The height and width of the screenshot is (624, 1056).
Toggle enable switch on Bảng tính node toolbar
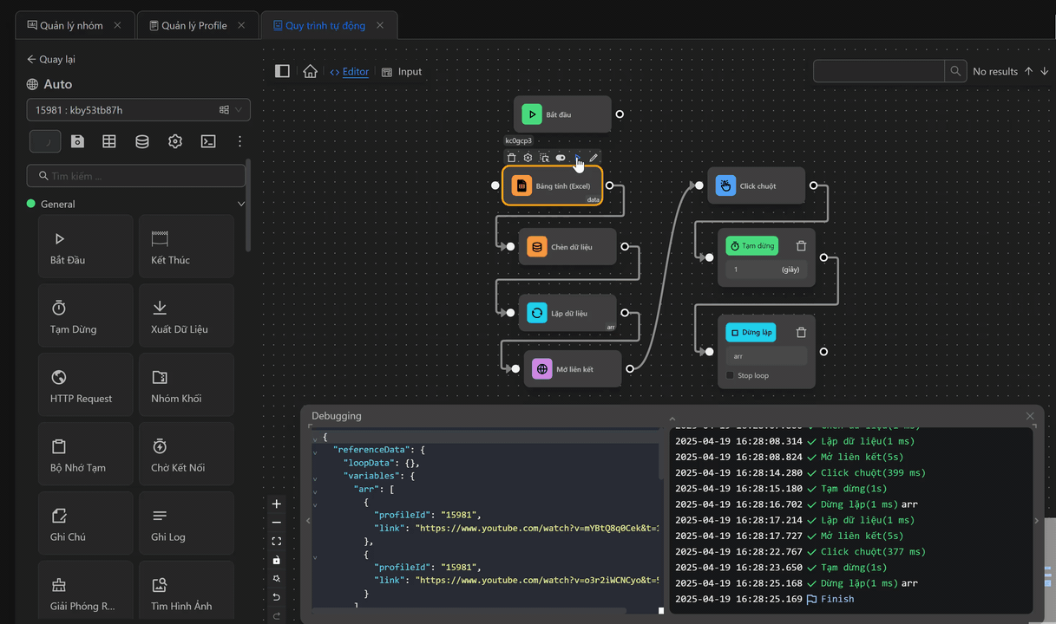(x=561, y=158)
